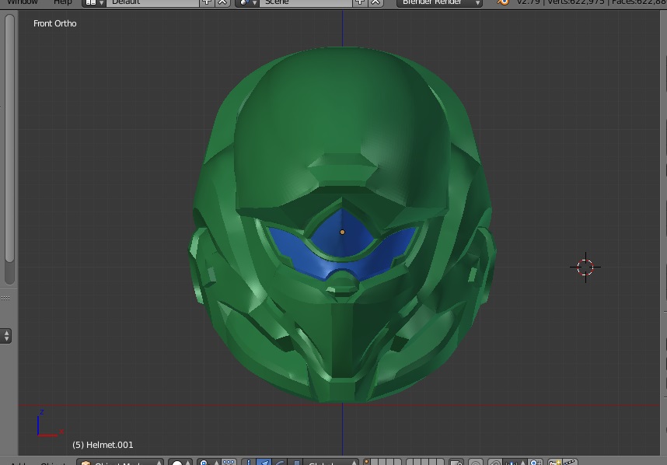Click the Blender logo icon

[x=502, y=2]
